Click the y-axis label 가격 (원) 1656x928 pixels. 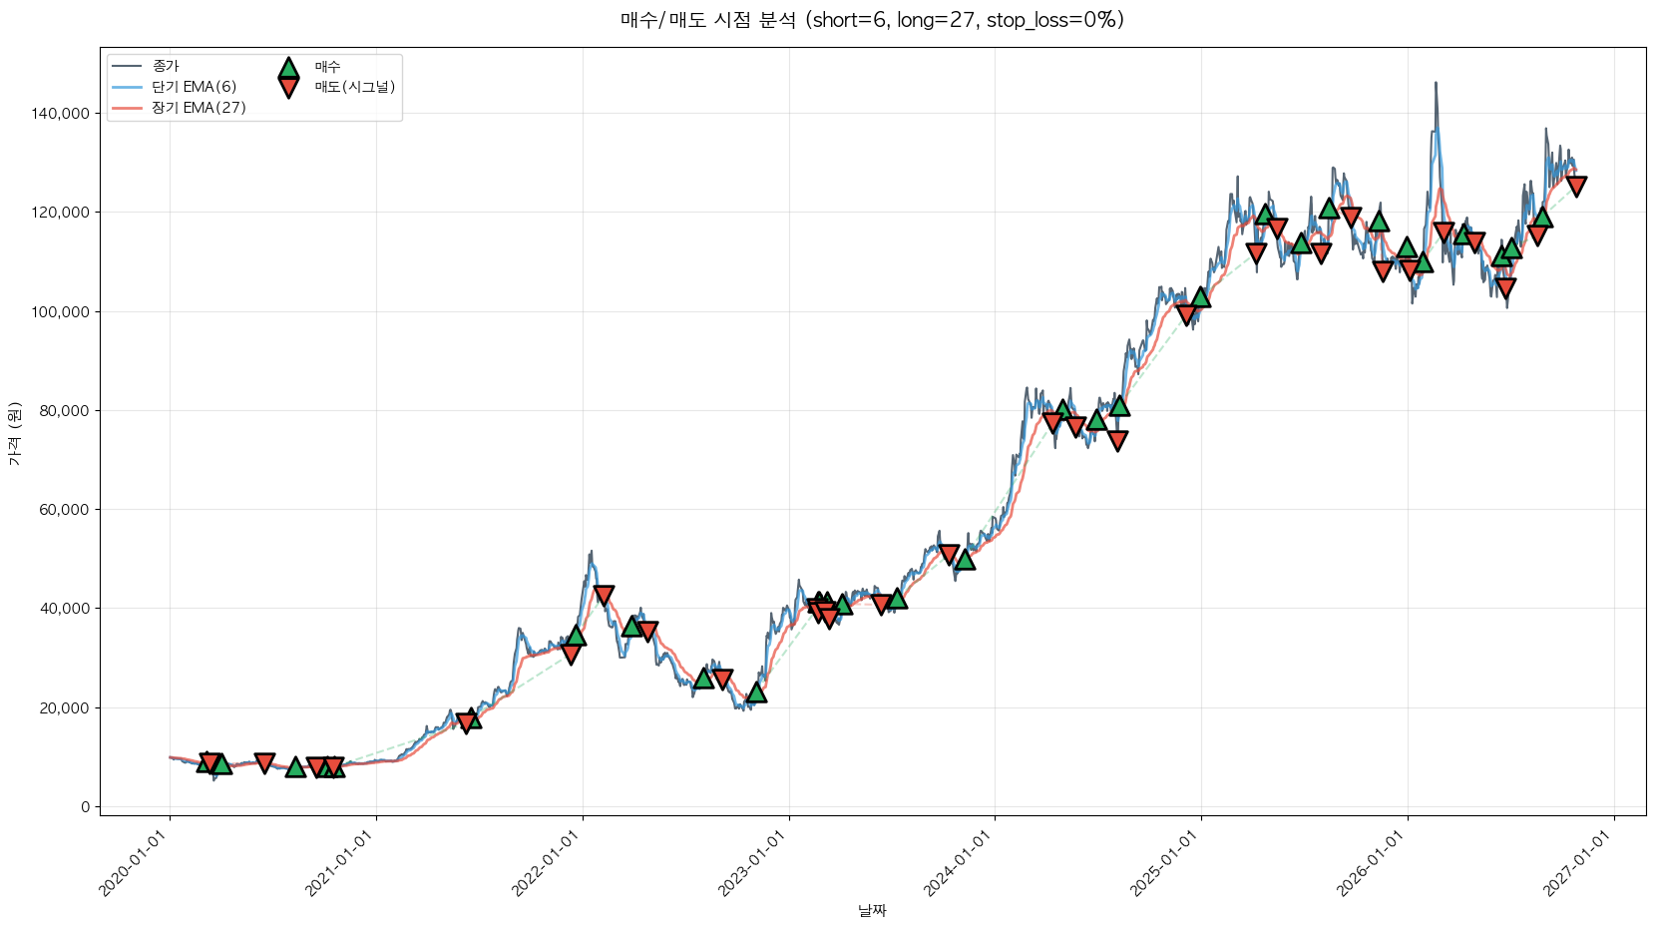pyautogui.click(x=14, y=433)
